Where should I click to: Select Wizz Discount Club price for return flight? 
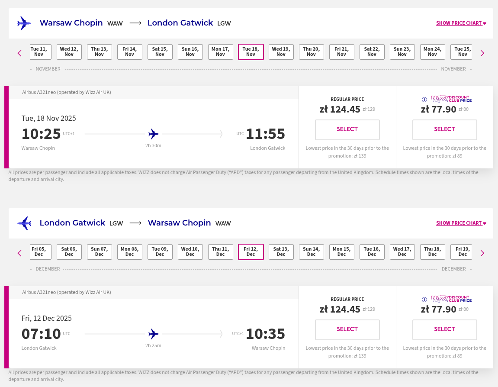(445, 330)
